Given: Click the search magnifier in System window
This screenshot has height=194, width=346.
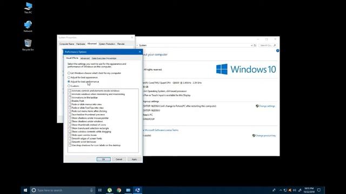Looking at the screenshot, I should pyautogui.click(x=275, y=45).
